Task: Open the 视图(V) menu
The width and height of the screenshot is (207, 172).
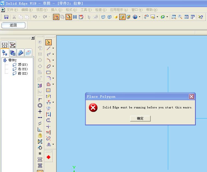Action: (x=42, y=10)
